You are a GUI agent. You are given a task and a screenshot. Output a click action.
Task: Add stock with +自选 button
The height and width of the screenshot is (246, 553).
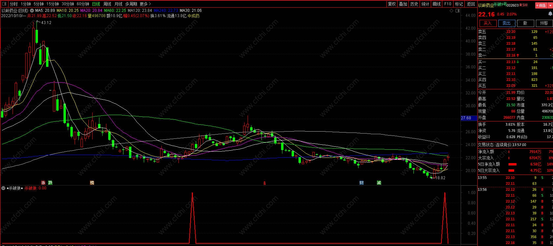[x=540, y=5]
